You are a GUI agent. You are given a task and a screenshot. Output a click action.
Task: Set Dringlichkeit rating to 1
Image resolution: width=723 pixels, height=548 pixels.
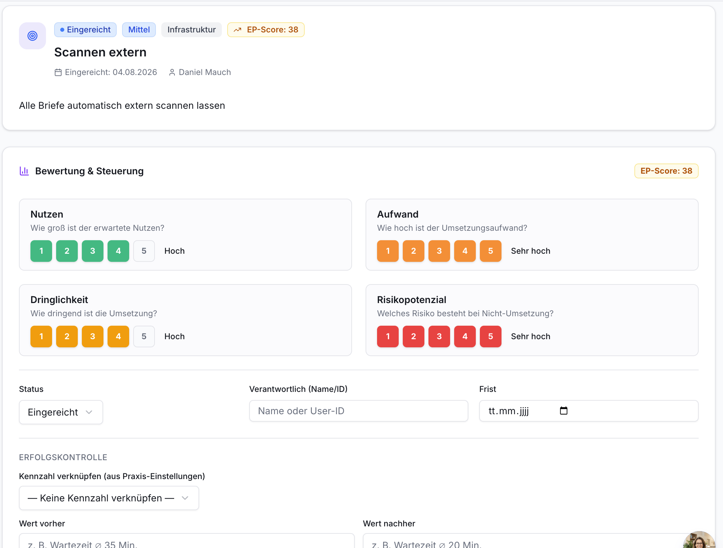pyautogui.click(x=41, y=337)
